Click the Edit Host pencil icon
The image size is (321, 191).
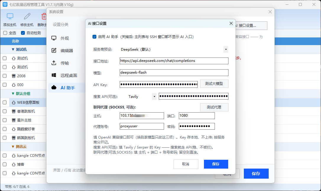point(27,16)
